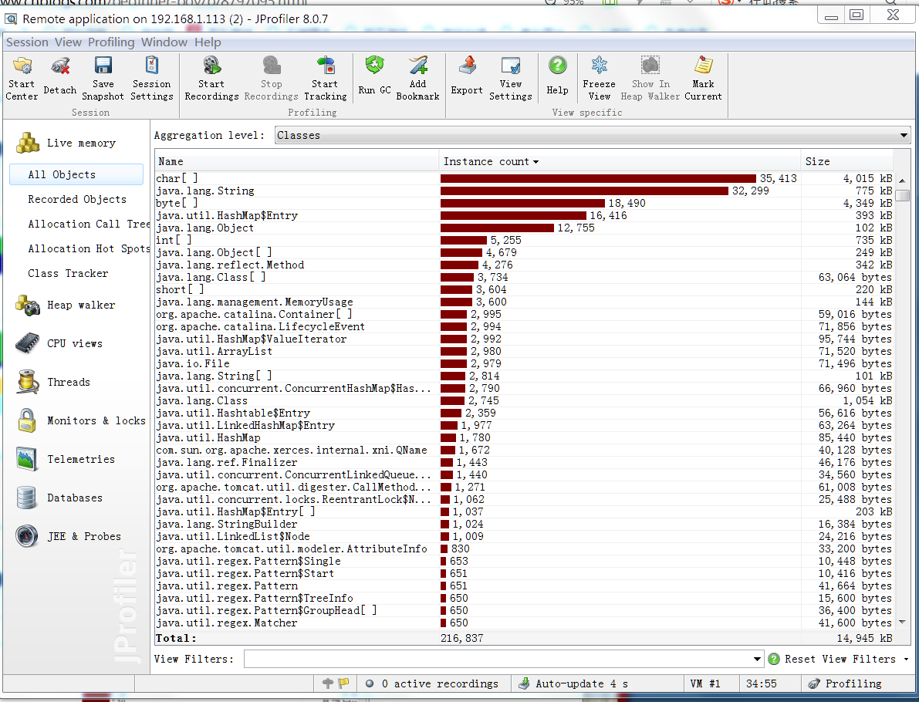Click inside the View Filters input field
Image resolution: width=919 pixels, height=702 pixels.
click(497, 660)
